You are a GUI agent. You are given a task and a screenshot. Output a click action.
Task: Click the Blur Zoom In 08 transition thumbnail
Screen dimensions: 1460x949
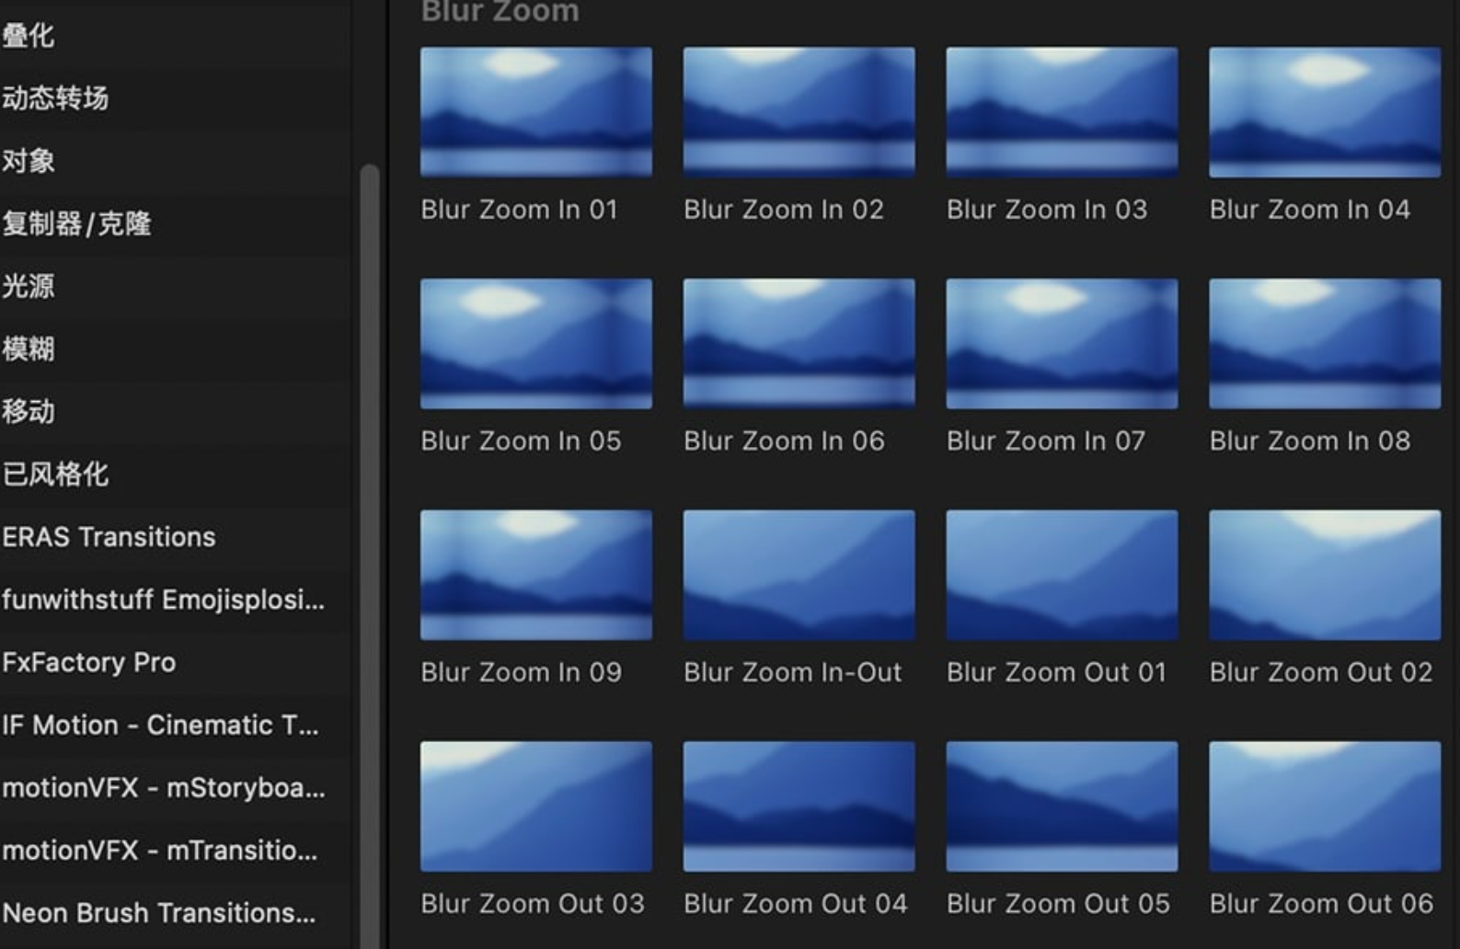[1324, 343]
